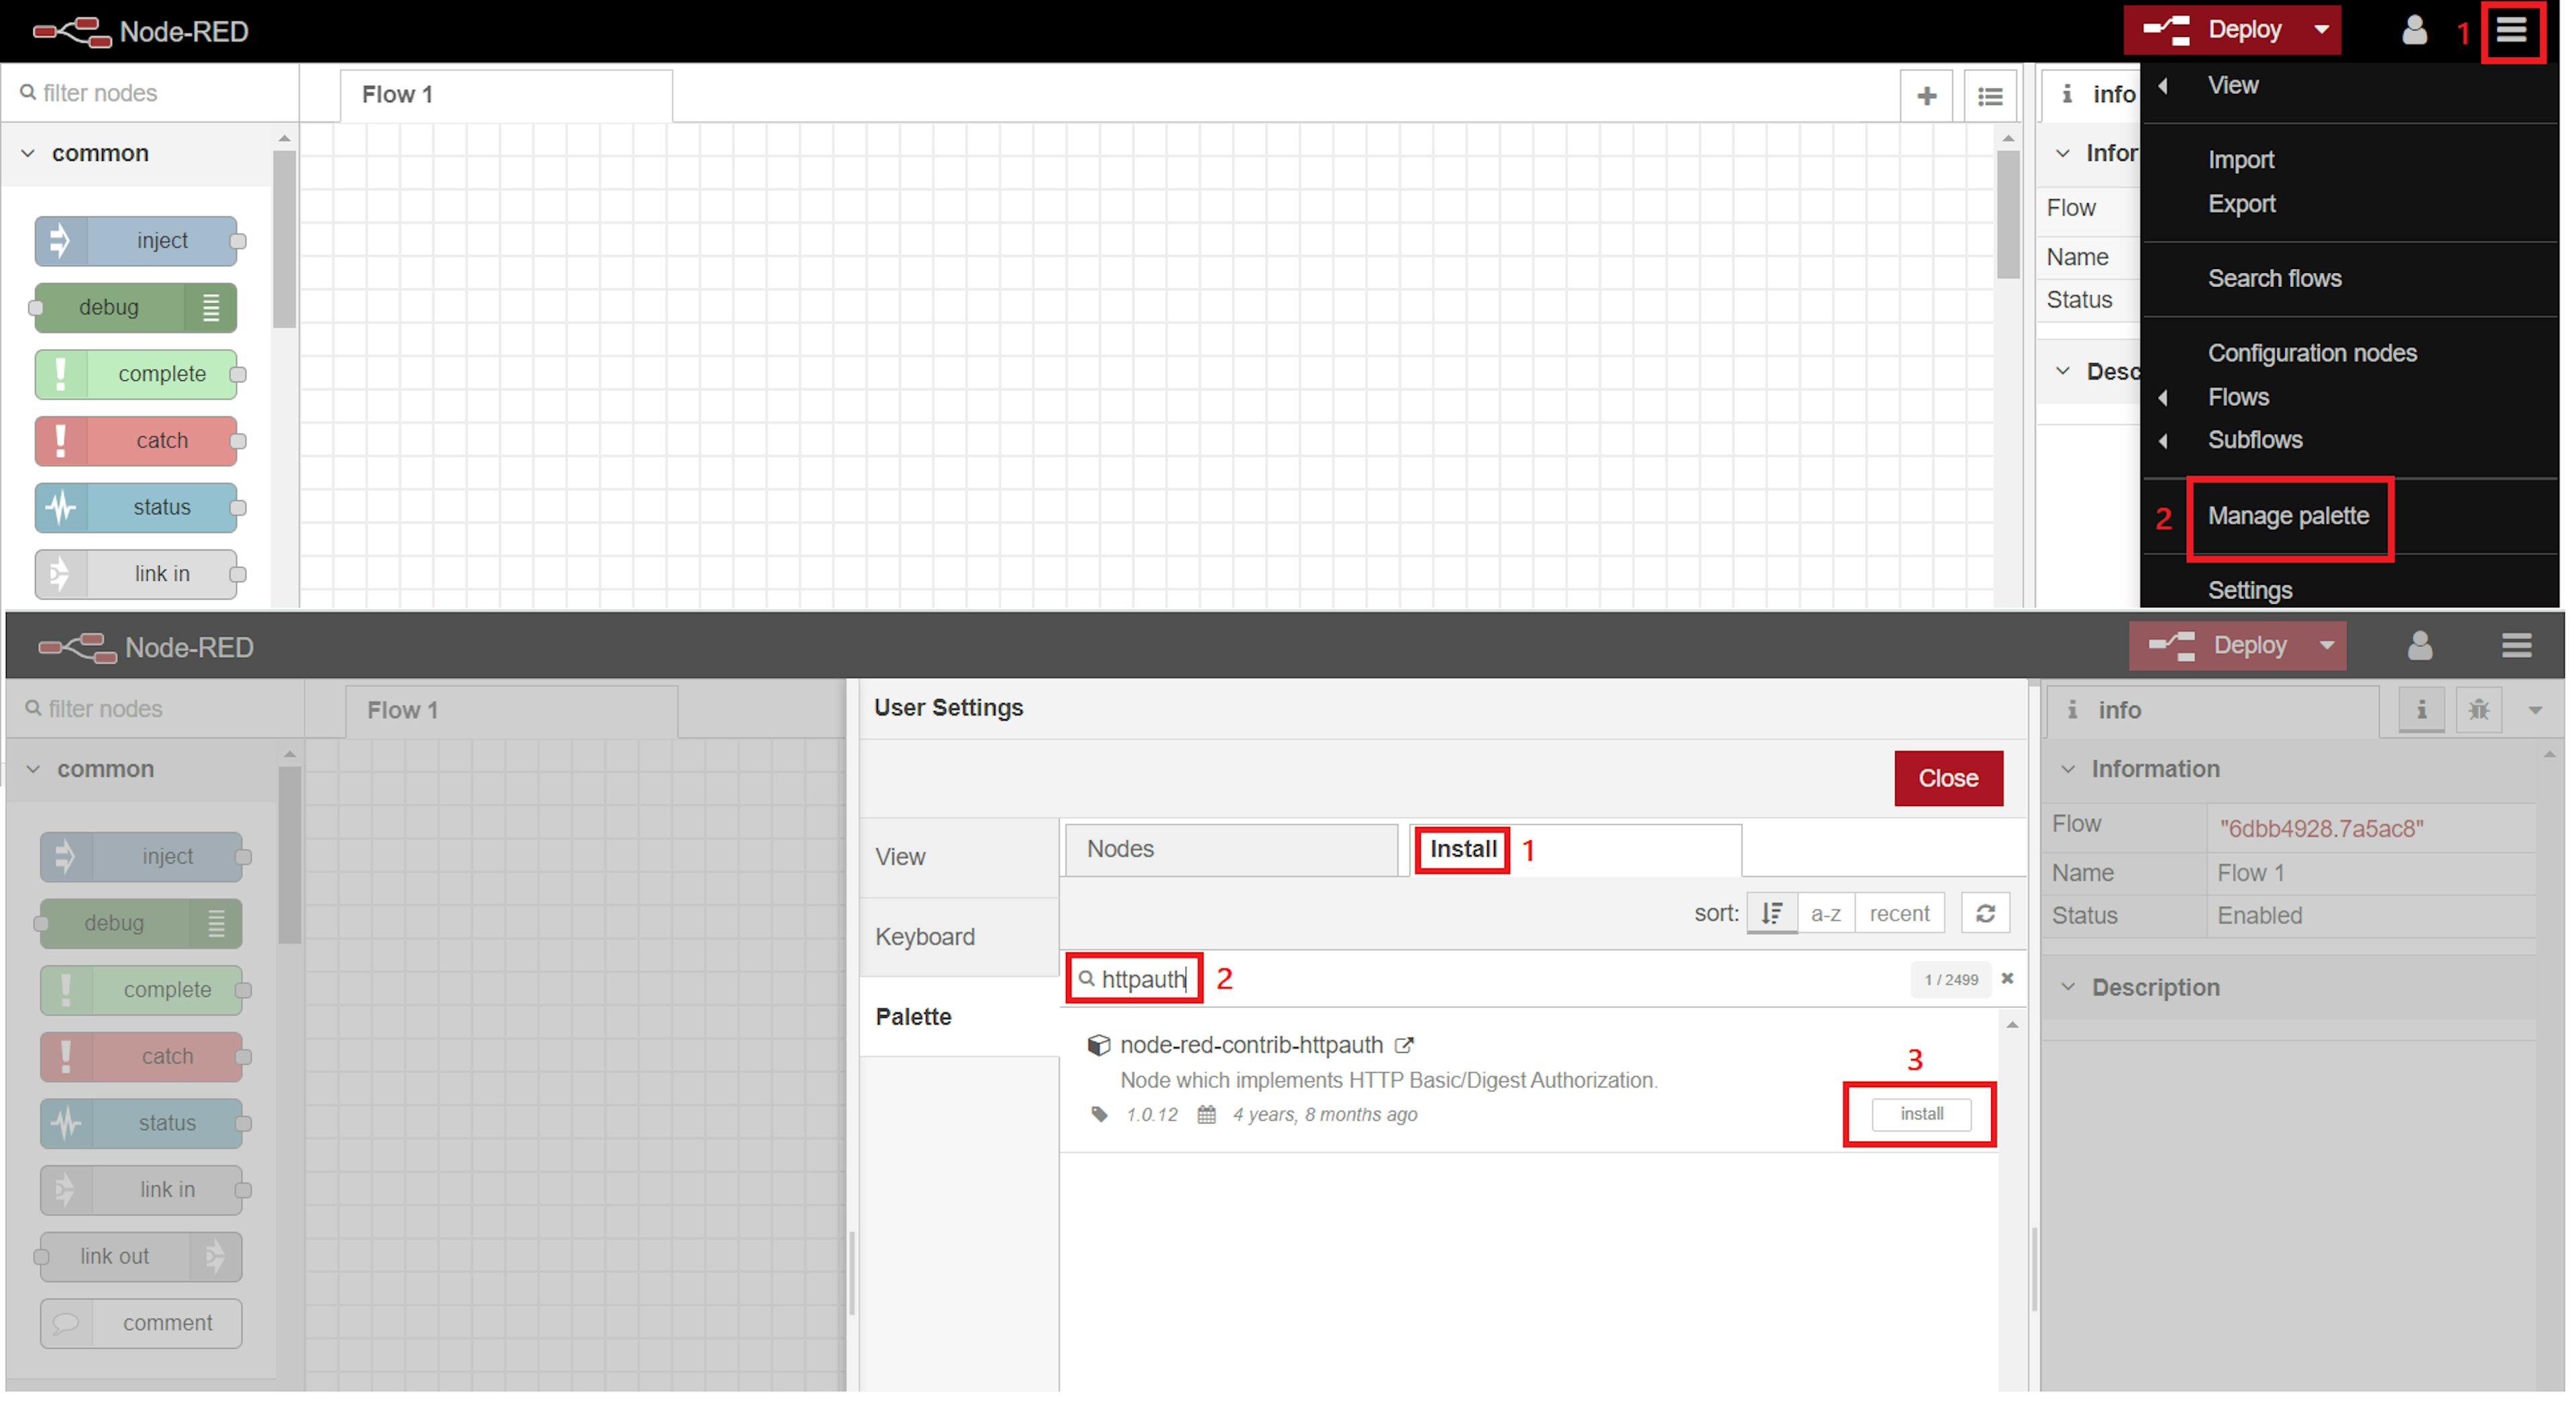Choose Import from the menu
Viewport: 2576px width, 1405px height.
coord(2350,160)
